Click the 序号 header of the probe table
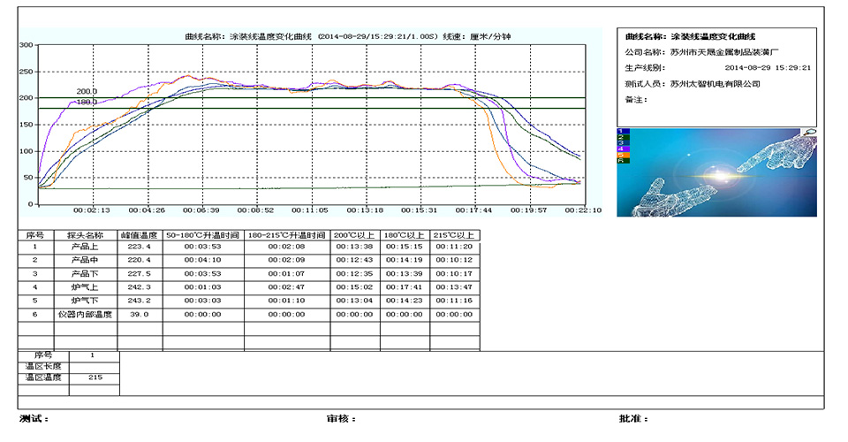This screenshot has width=848, height=442. click(x=35, y=235)
